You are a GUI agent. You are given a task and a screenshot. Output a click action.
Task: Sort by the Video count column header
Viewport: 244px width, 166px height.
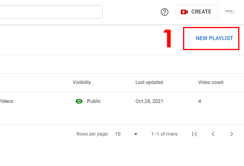(x=211, y=82)
